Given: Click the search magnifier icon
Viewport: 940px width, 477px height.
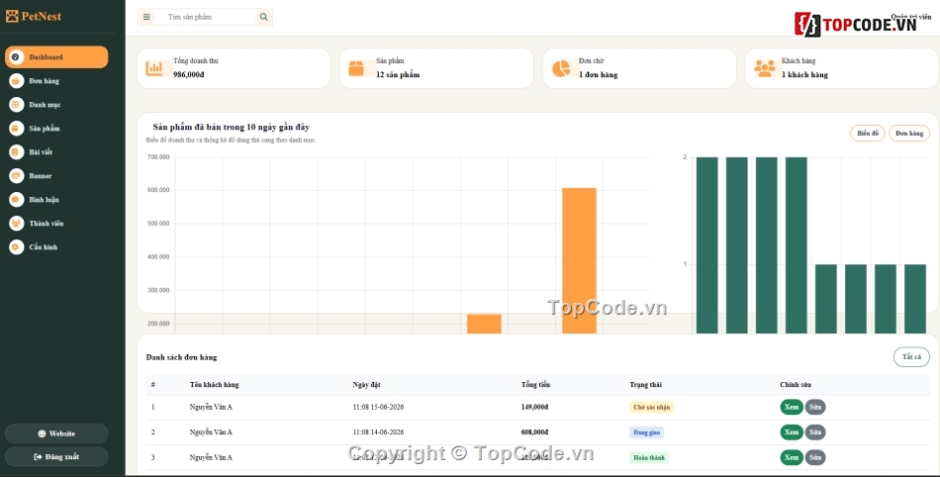Looking at the screenshot, I should [x=264, y=17].
